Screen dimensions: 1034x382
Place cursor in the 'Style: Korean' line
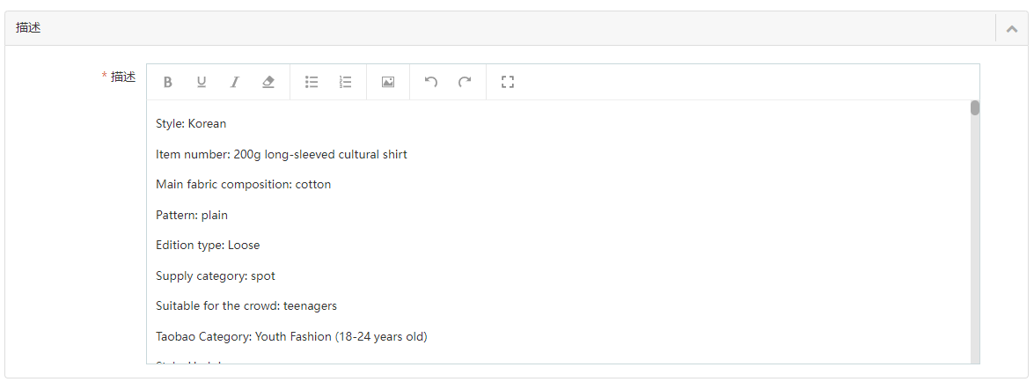coord(191,124)
